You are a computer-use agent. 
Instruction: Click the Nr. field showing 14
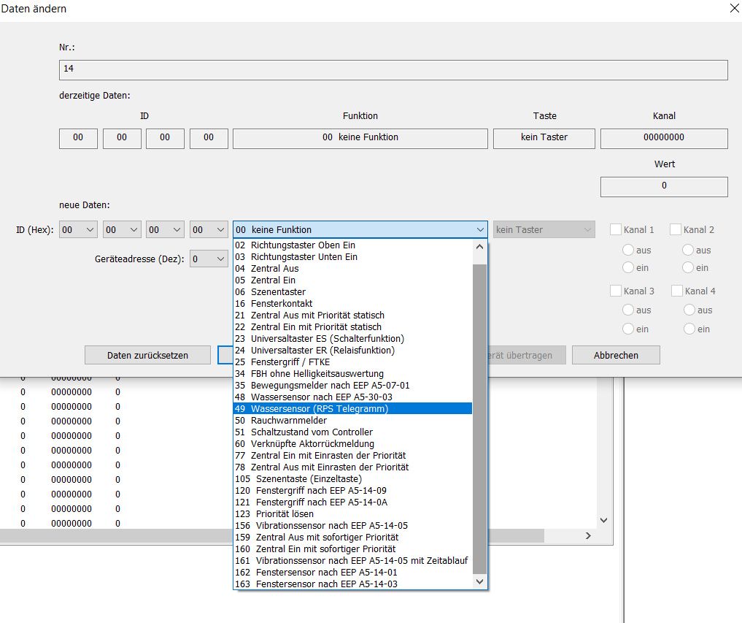click(393, 69)
